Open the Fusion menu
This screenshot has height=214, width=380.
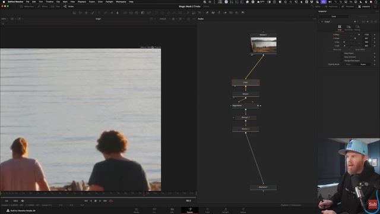92,2
